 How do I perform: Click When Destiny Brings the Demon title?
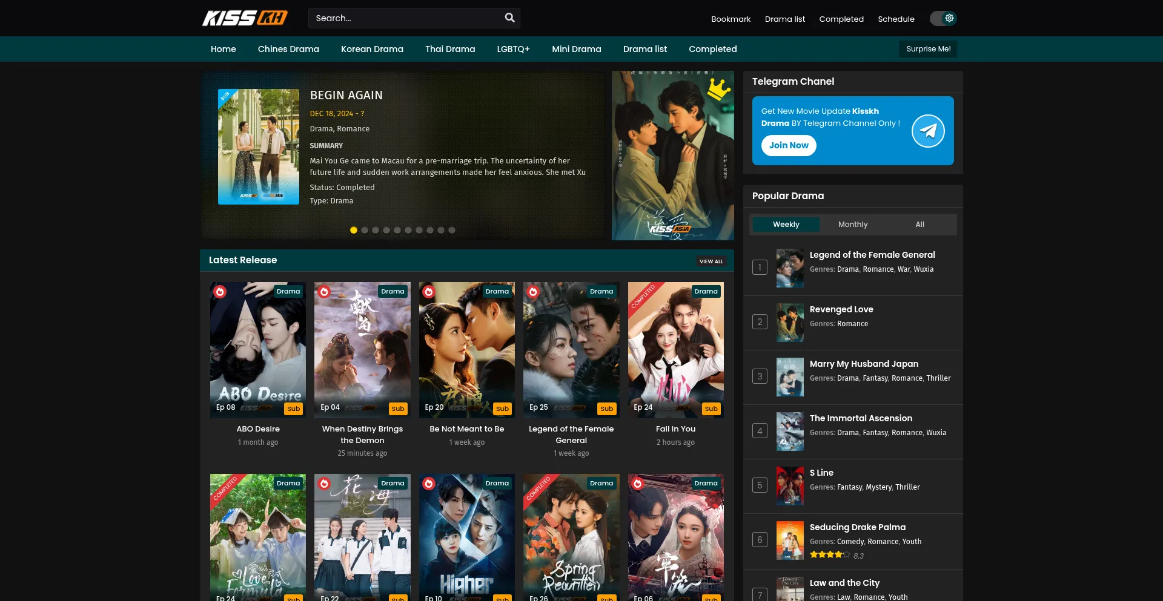[x=362, y=435]
